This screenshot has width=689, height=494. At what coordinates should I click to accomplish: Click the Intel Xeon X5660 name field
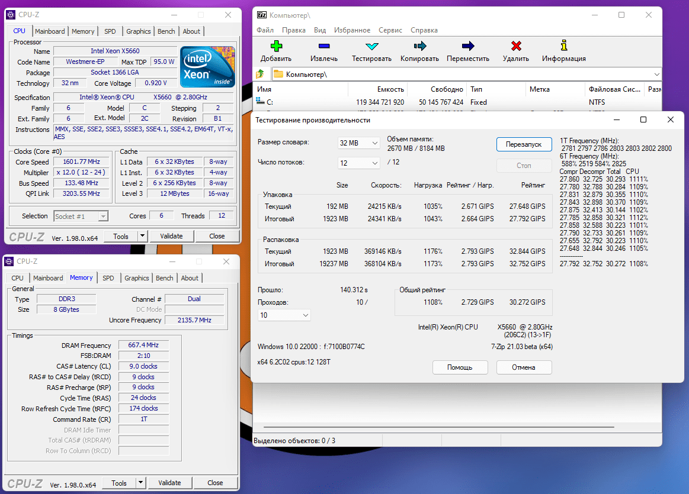[115, 51]
